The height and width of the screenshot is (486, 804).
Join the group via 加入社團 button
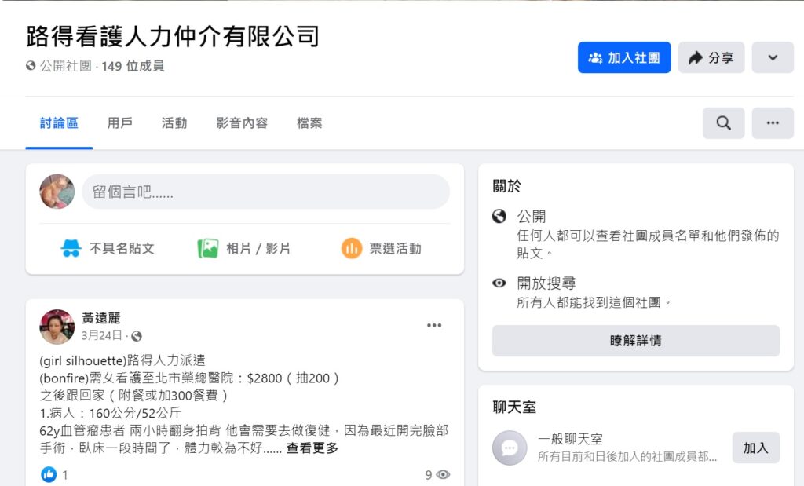(x=624, y=57)
